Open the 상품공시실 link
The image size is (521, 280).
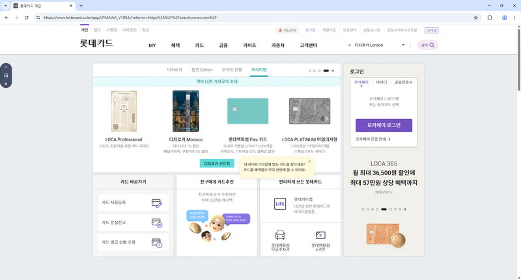click(x=371, y=30)
